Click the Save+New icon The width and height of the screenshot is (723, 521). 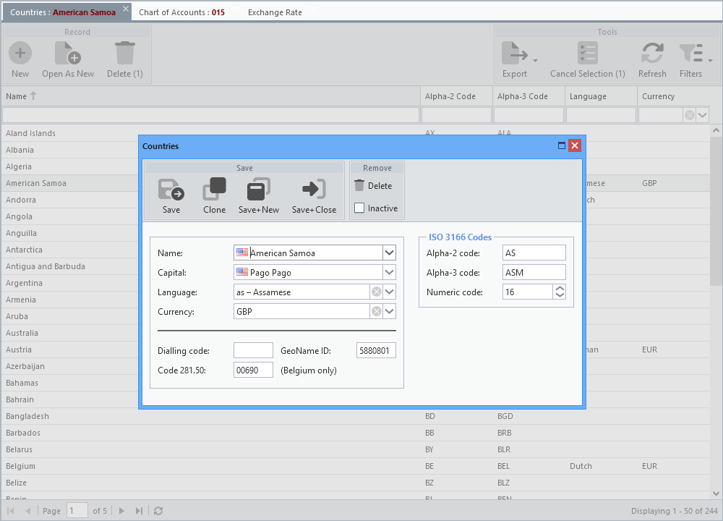click(259, 189)
